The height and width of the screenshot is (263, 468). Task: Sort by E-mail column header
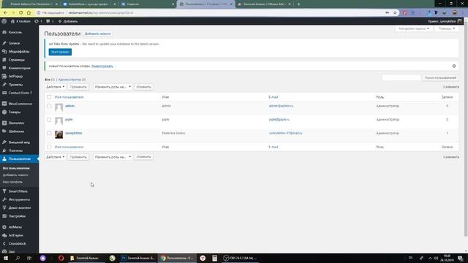273,97
